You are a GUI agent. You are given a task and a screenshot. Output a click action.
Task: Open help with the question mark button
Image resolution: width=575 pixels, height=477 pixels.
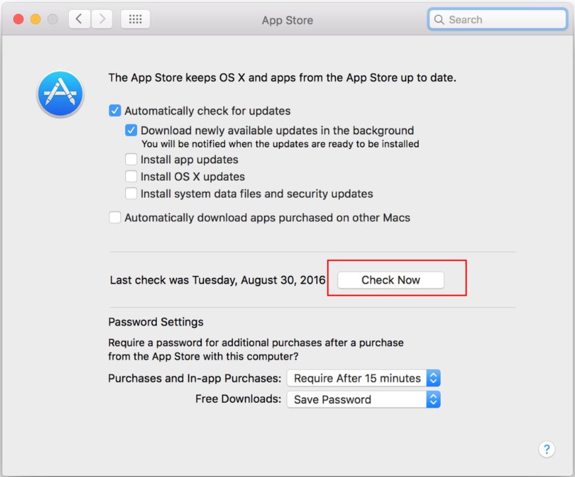(547, 449)
